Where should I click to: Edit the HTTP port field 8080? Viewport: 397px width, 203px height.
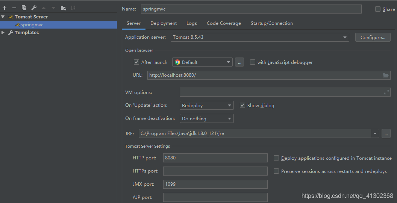click(215, 158)
